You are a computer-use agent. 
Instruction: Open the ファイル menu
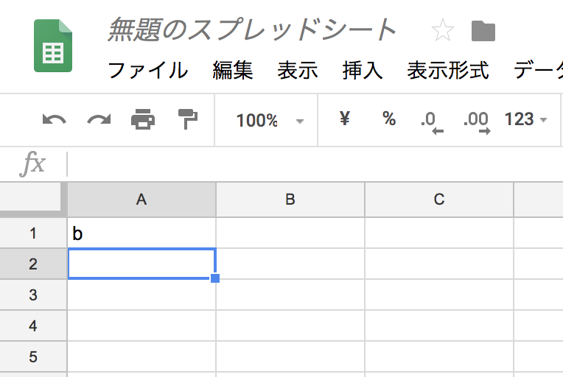point(147,71)
